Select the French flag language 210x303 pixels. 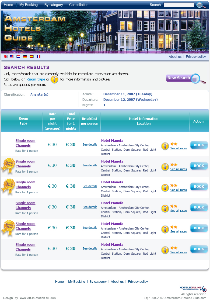[x=38, y=57]
